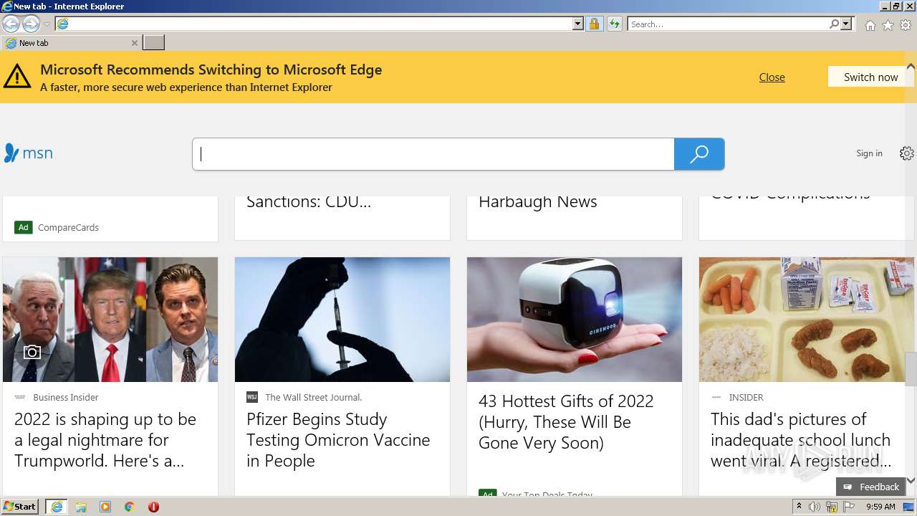917x516 pixels.
Task: Open 'This dad's pictures of inadequate school lunch' headline
Action: [x=801, y=440]
